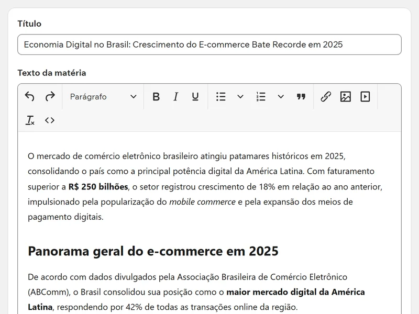Redo the last undone edit
Image resolution: width=419 pixels, height=314 pixels.
[x=50, y=96]
